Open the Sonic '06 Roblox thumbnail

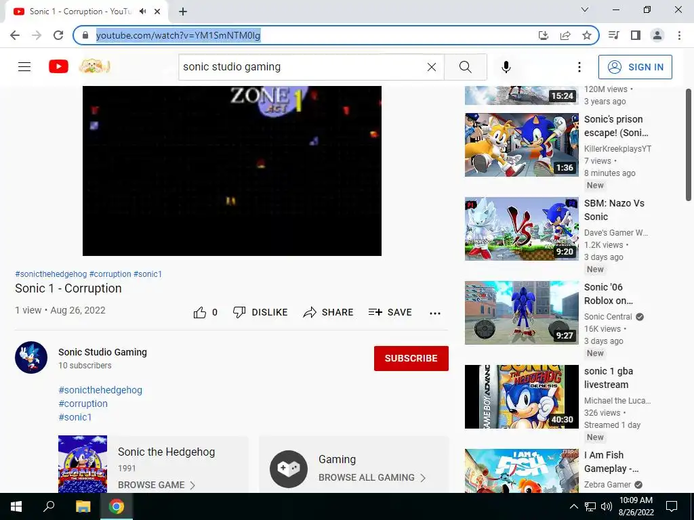(x=521, y=313)
